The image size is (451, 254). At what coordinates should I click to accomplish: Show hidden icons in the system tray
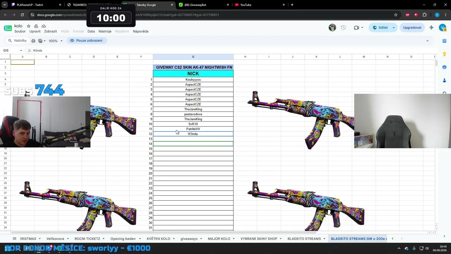[x=399, y=248]
